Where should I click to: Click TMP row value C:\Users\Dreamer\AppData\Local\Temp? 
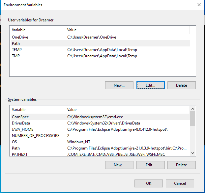point(102,56)
